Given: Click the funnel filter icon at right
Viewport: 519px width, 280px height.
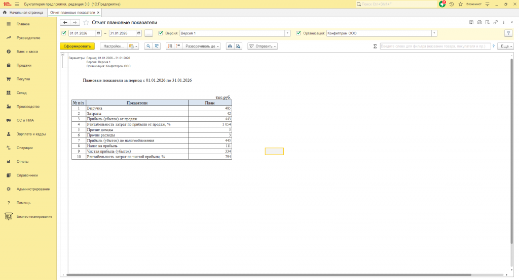Looking at the screenshot, I should tap(508, 33).
